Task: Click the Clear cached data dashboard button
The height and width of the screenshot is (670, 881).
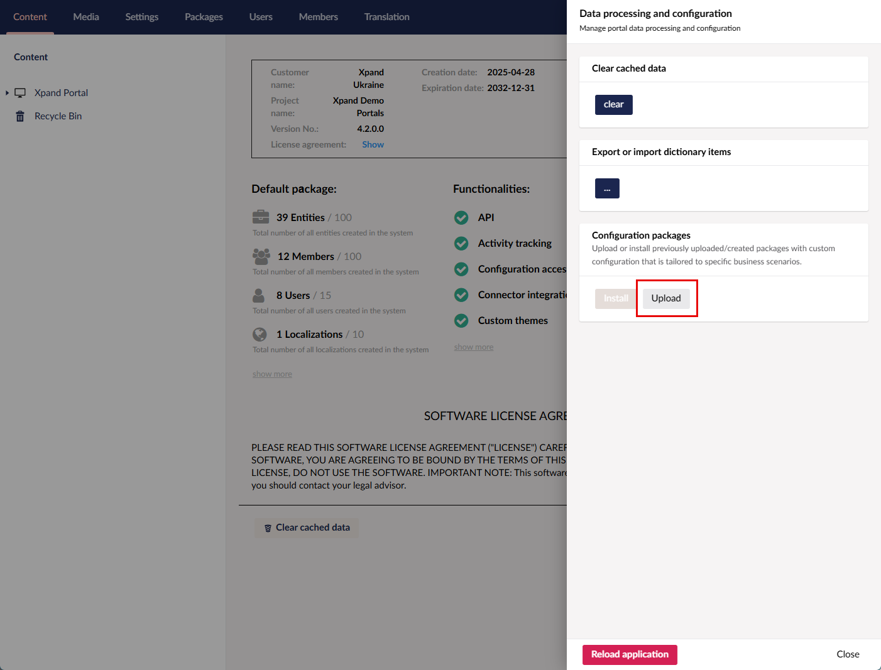Action: [307, 527]
